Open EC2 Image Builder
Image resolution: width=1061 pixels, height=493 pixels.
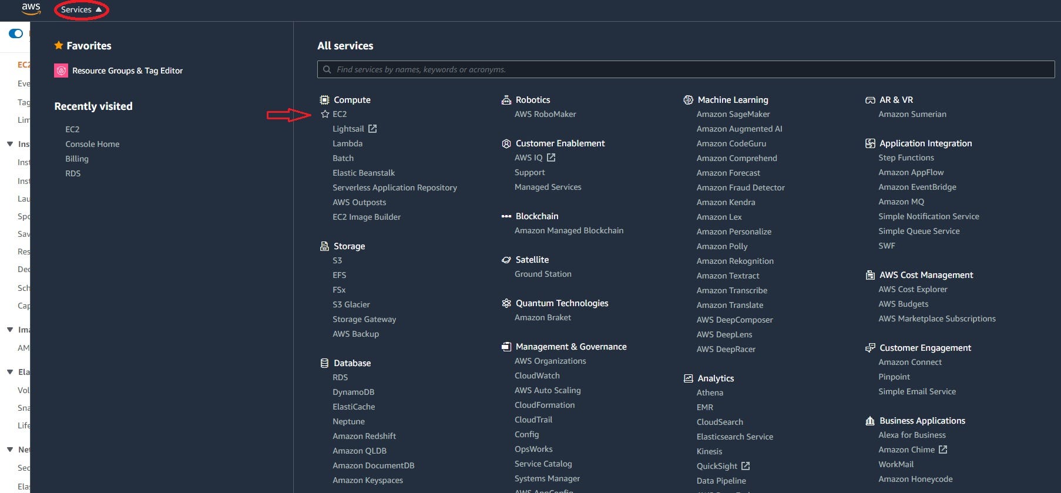pos(367,217)
